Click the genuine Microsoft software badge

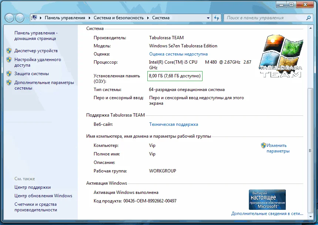coord(267,200)
